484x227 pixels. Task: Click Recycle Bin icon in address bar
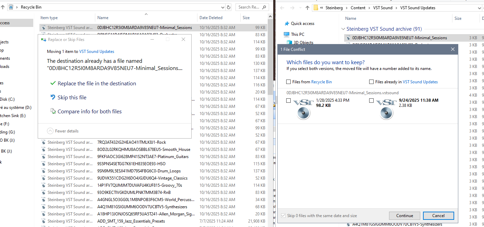pos(11,7)
